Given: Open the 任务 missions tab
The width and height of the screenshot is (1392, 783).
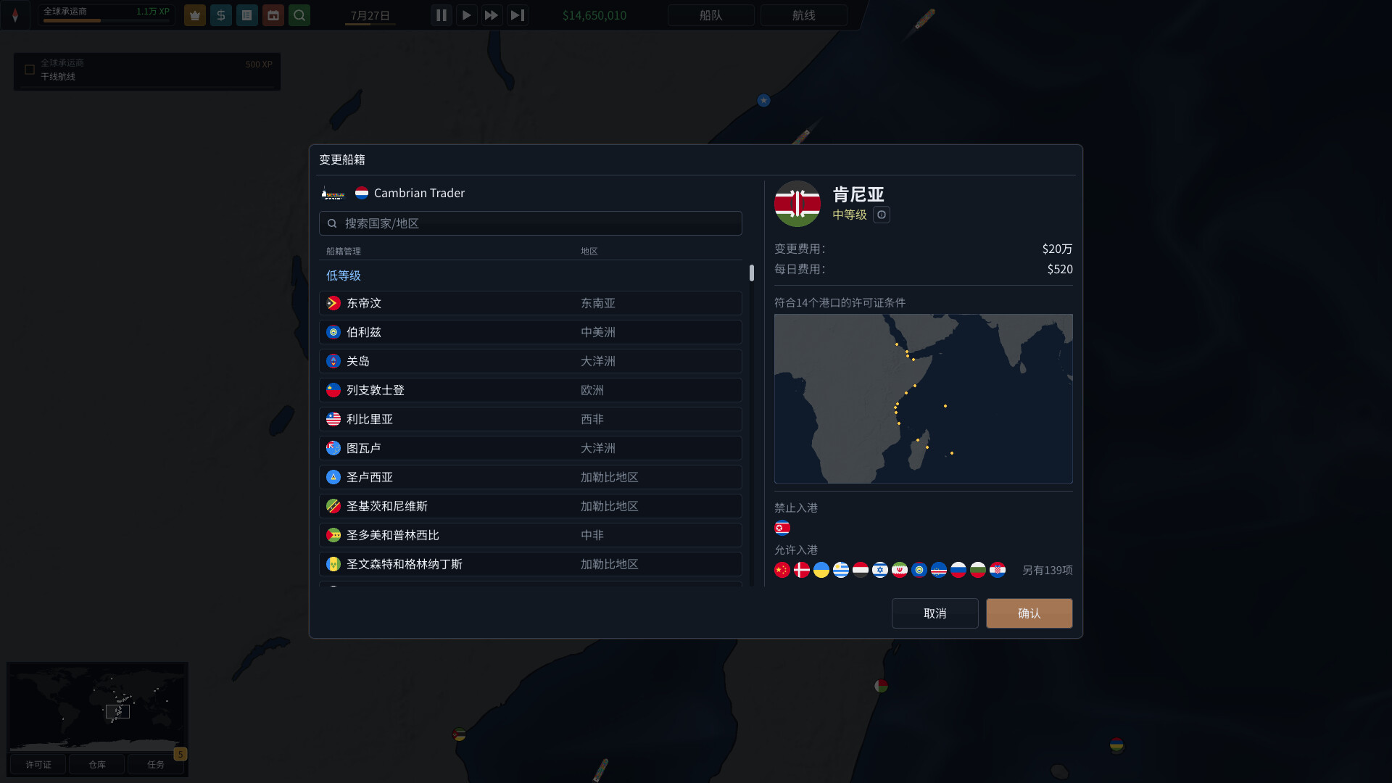Looking at the screenshot, I should 155,764.
